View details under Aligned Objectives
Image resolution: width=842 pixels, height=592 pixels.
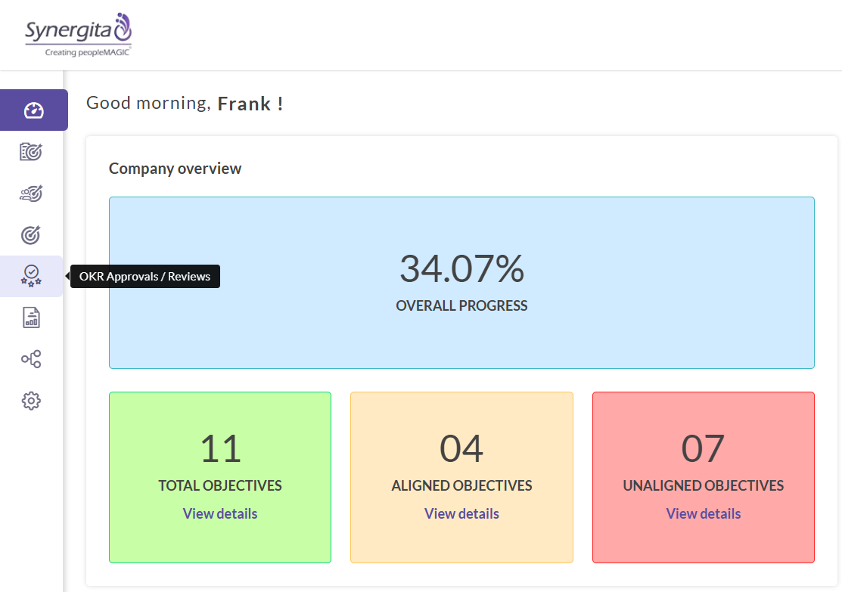(461, 513)
